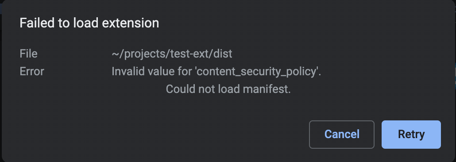This screenshot has height=162, width=456.
Task: Click the Retry button
Action: [411, 135]
